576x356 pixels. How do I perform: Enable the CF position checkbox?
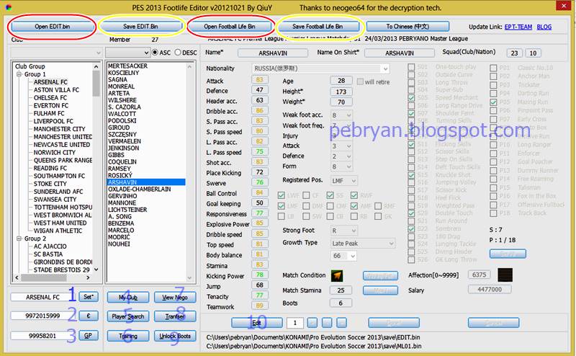point(306,195)
